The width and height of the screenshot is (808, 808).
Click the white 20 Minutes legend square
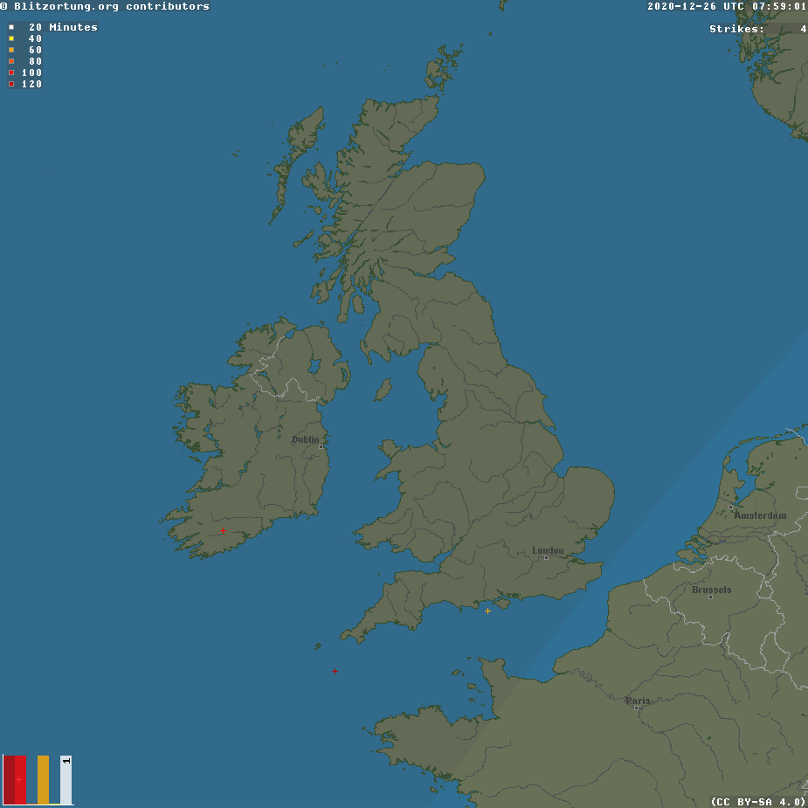pos(11,27)
